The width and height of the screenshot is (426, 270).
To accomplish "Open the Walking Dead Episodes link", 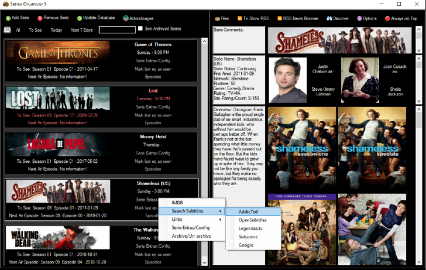I will coord(153,262).
